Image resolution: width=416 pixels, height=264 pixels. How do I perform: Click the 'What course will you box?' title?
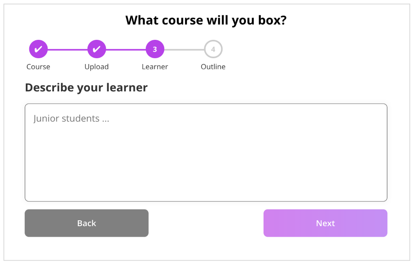[206, 21]
